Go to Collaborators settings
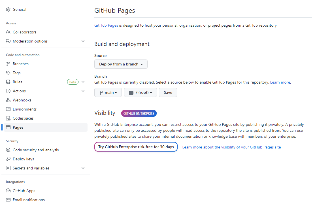Screen dimensions: 317x206 click(x=46, y=32)
